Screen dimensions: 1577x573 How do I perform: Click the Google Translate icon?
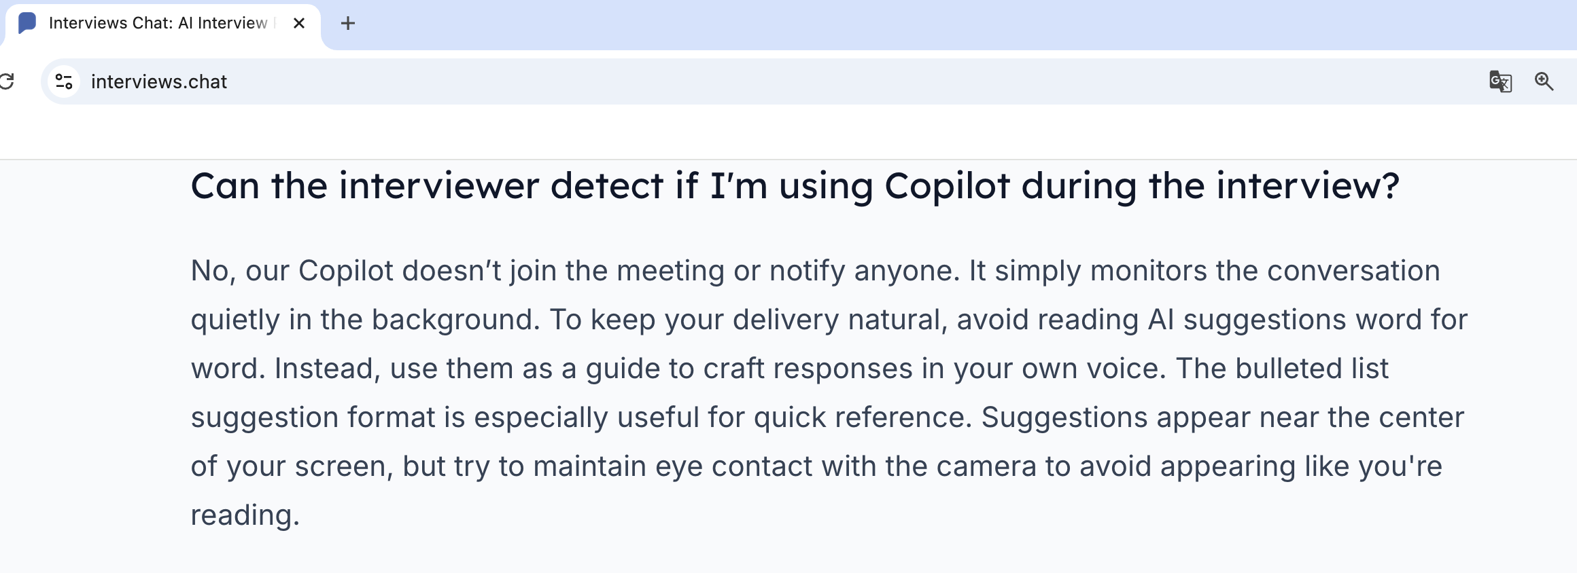pyautogui.click(x=1500, y=81)
